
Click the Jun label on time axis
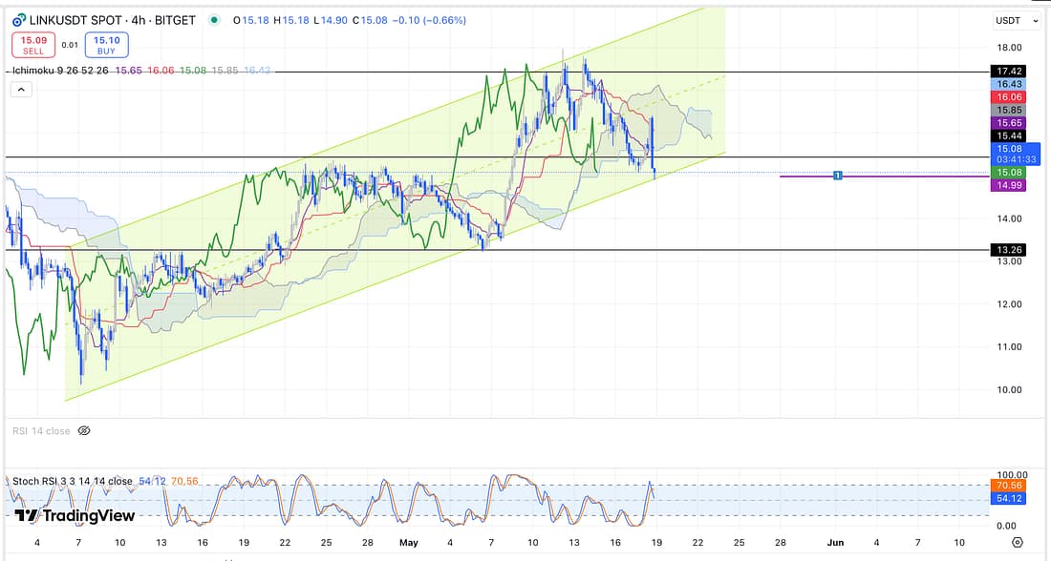click(837, 543)
